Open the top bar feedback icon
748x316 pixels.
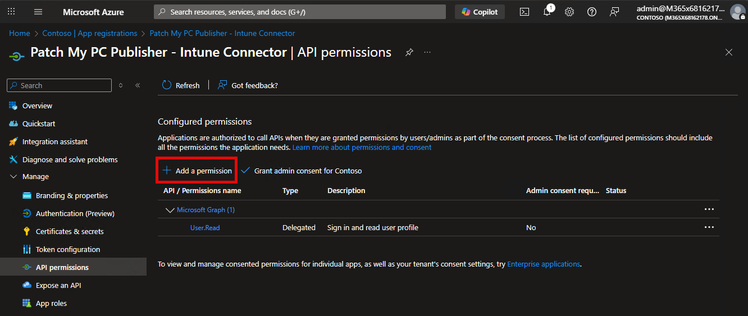click(614, 12)
